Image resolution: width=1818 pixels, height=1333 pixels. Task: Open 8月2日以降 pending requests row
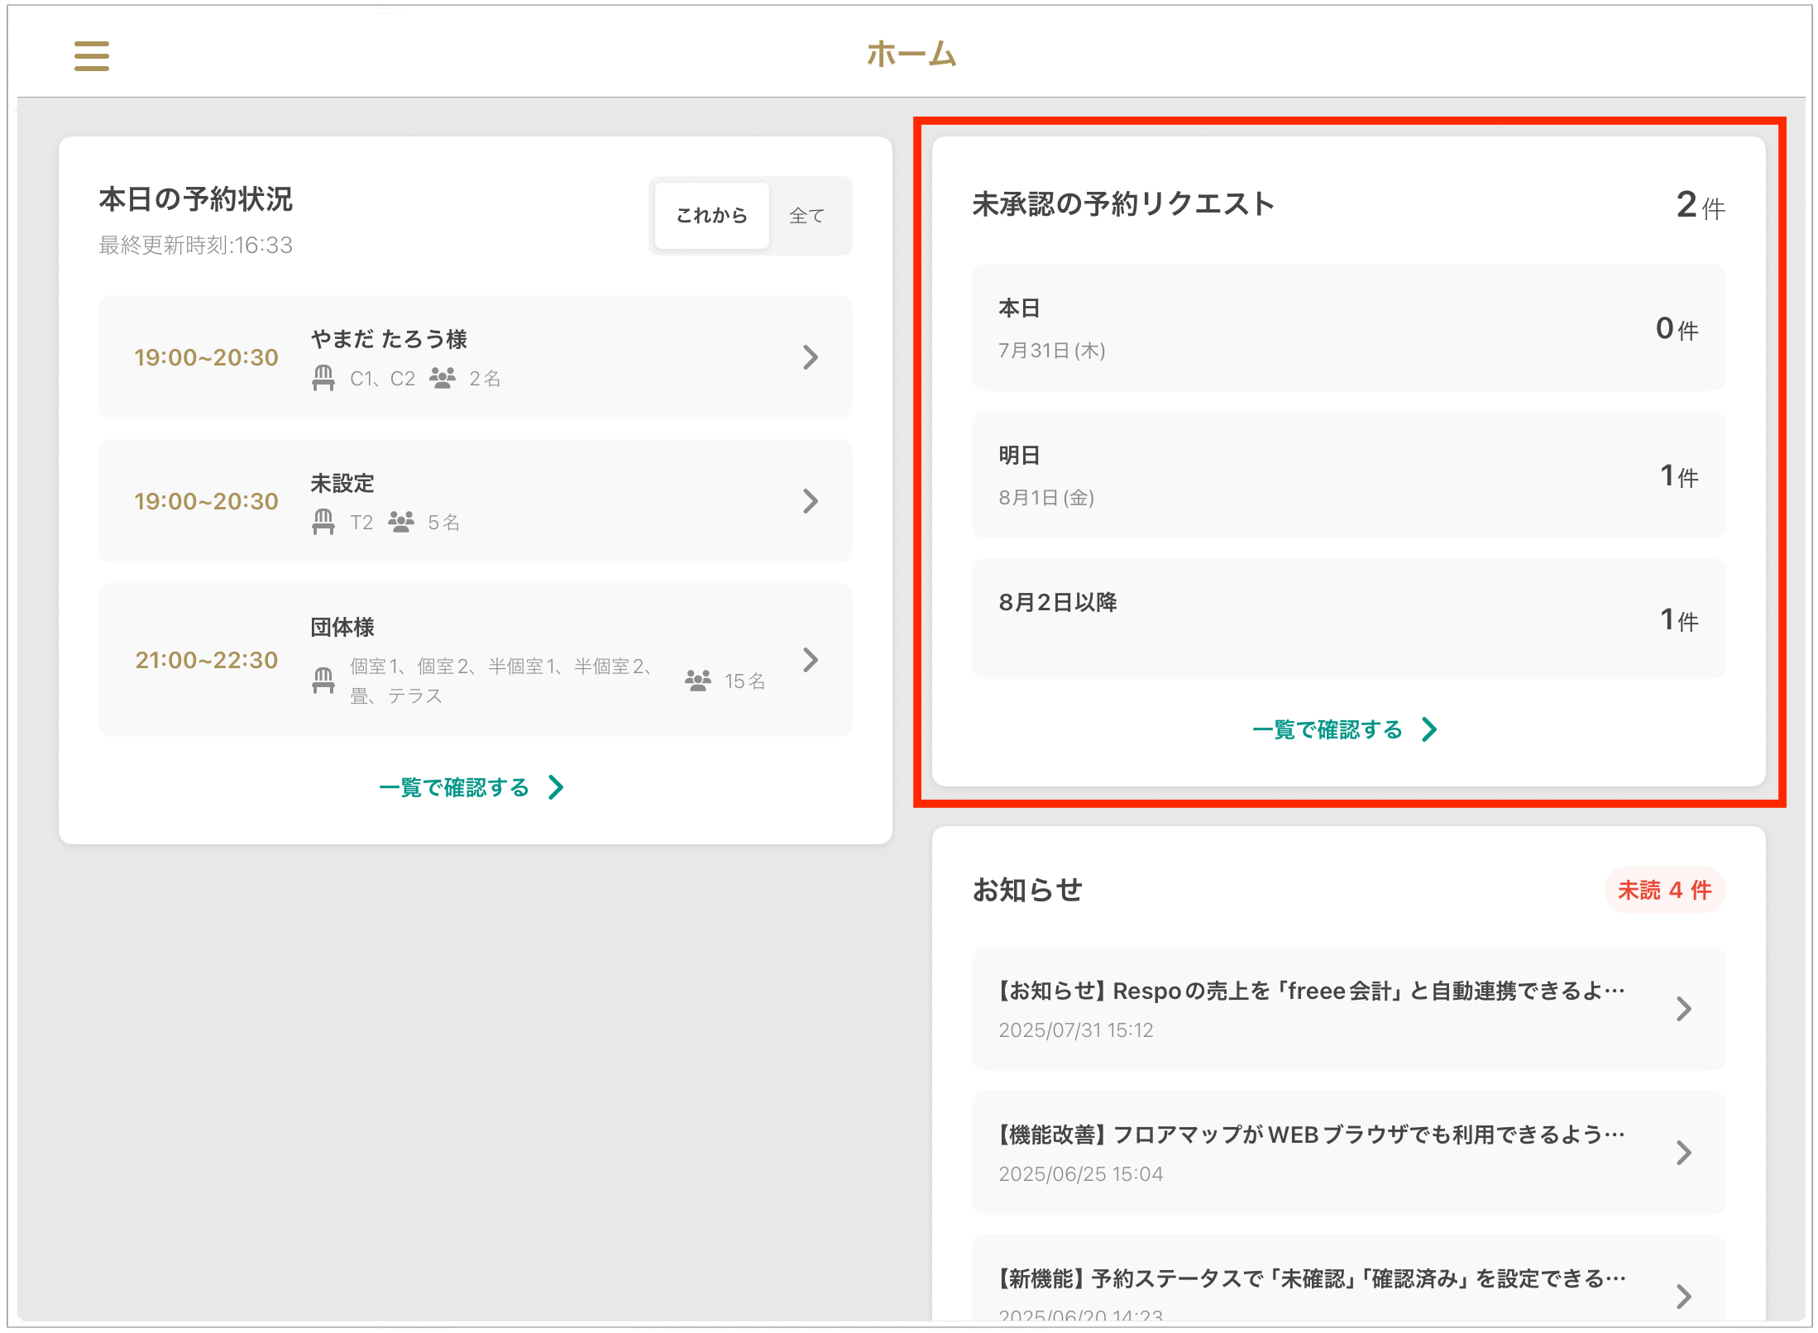click(x=1347, y=619)
